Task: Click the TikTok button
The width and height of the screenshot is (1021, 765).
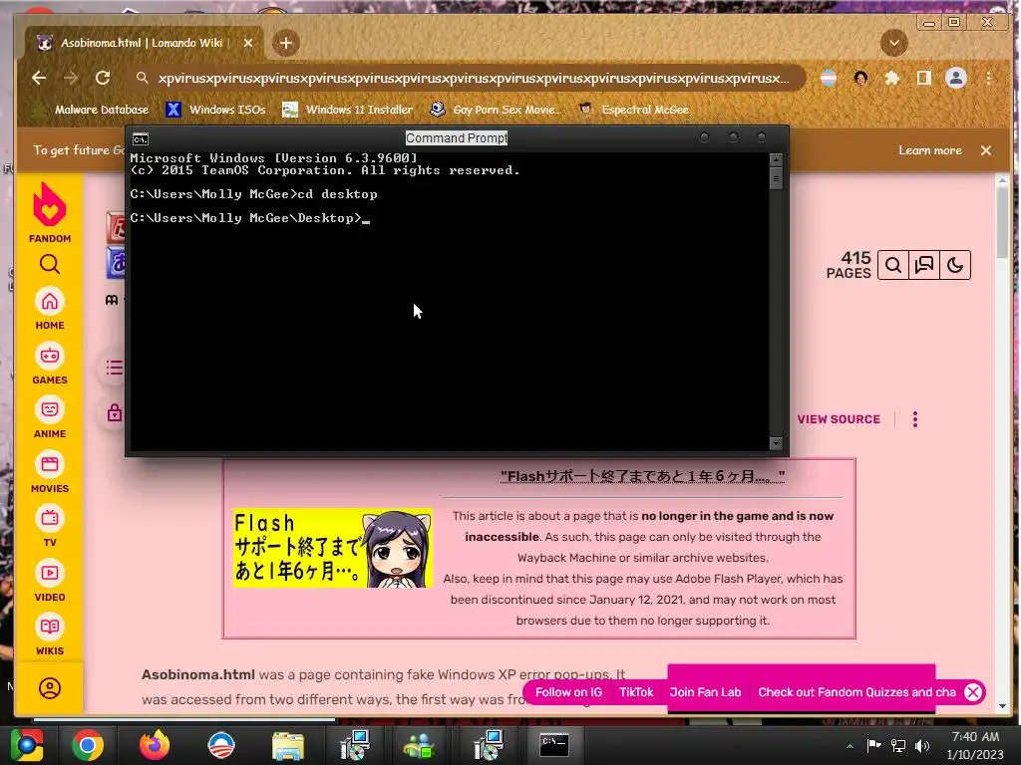Action: (635, 692)
